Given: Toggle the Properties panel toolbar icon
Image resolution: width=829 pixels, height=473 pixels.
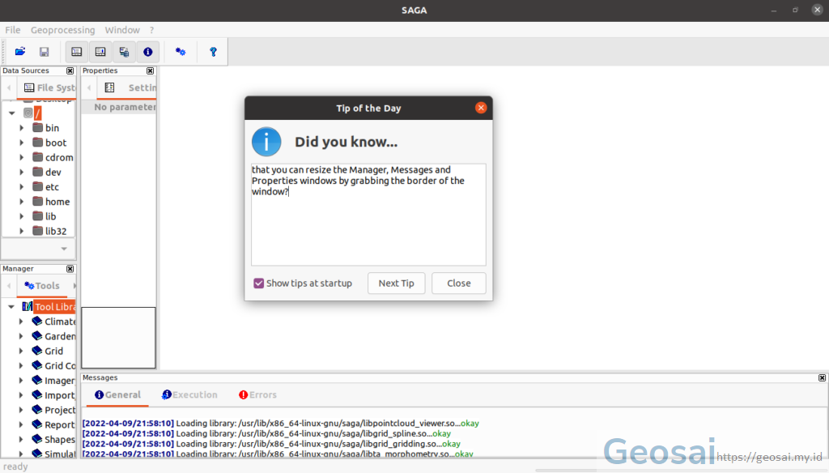Looking at the screenshot, I should pos(100,51).
